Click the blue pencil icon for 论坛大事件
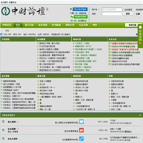 pyautogui.click(x=81, y=139)
